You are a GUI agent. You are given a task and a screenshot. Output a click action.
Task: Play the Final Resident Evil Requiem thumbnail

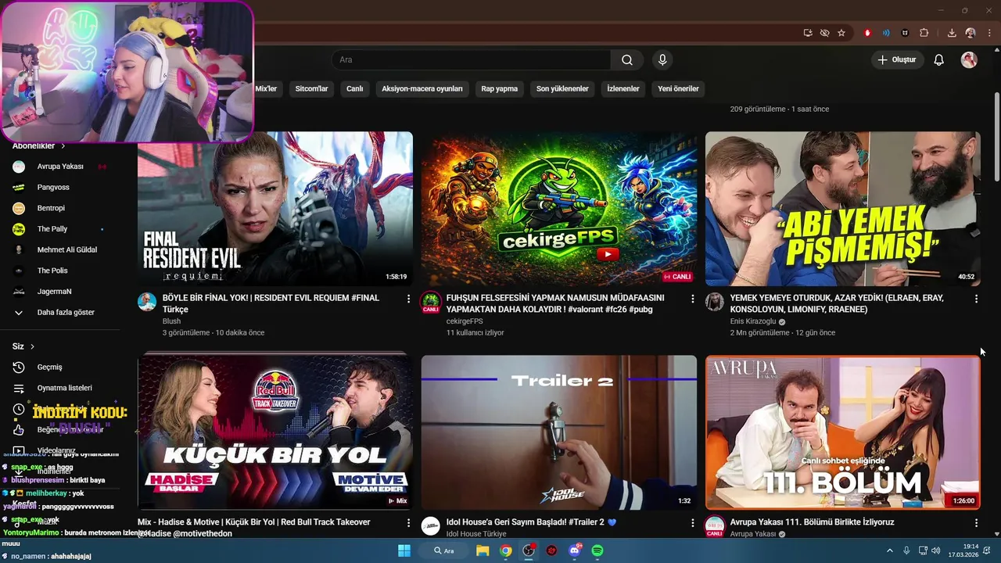275,209
